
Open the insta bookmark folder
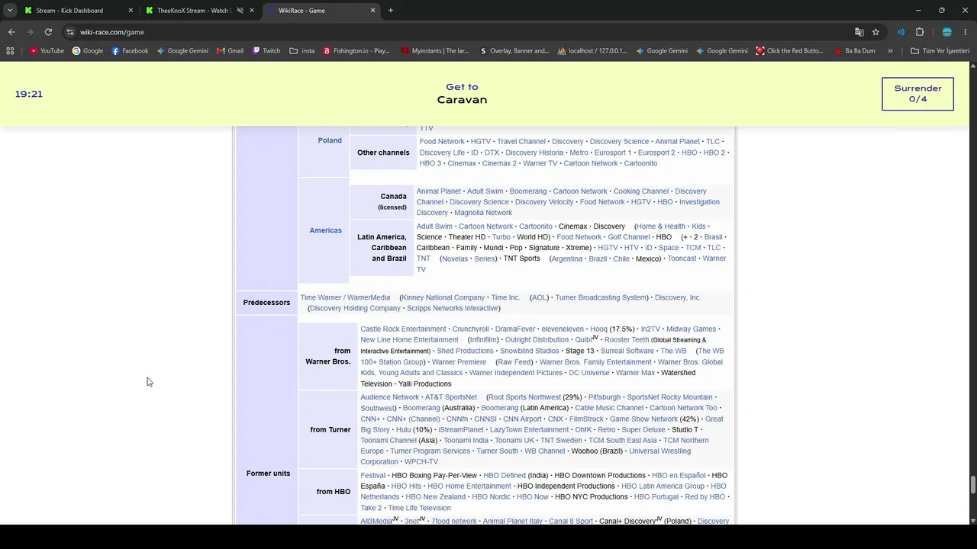(302, 51)
